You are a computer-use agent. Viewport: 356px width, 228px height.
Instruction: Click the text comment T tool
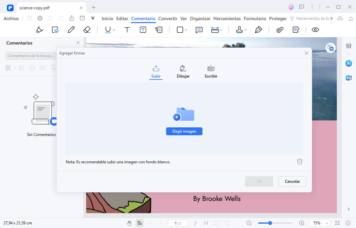pos(127,30)
